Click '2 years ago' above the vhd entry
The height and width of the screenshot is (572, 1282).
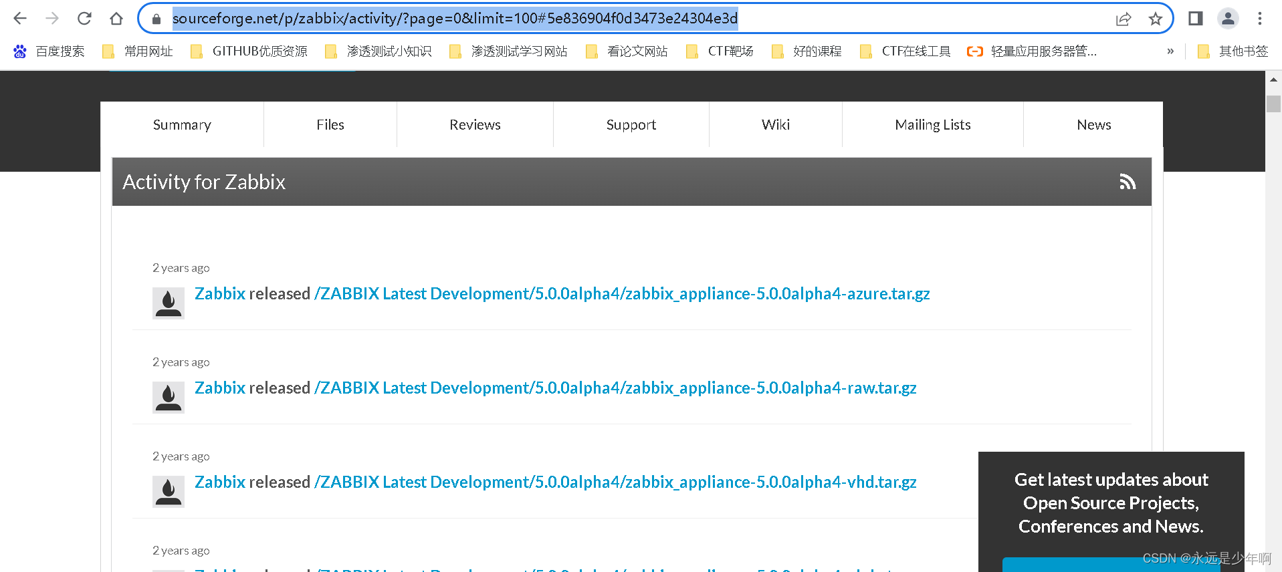[181, 456]
